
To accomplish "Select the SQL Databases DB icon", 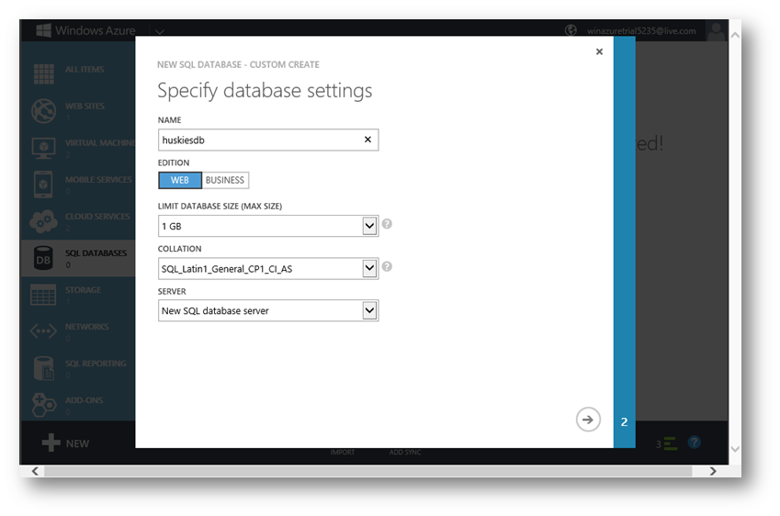I will point(43,258).
